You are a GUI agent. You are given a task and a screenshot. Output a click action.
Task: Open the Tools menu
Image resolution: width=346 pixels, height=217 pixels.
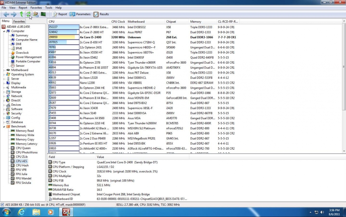tap(49, 7)
